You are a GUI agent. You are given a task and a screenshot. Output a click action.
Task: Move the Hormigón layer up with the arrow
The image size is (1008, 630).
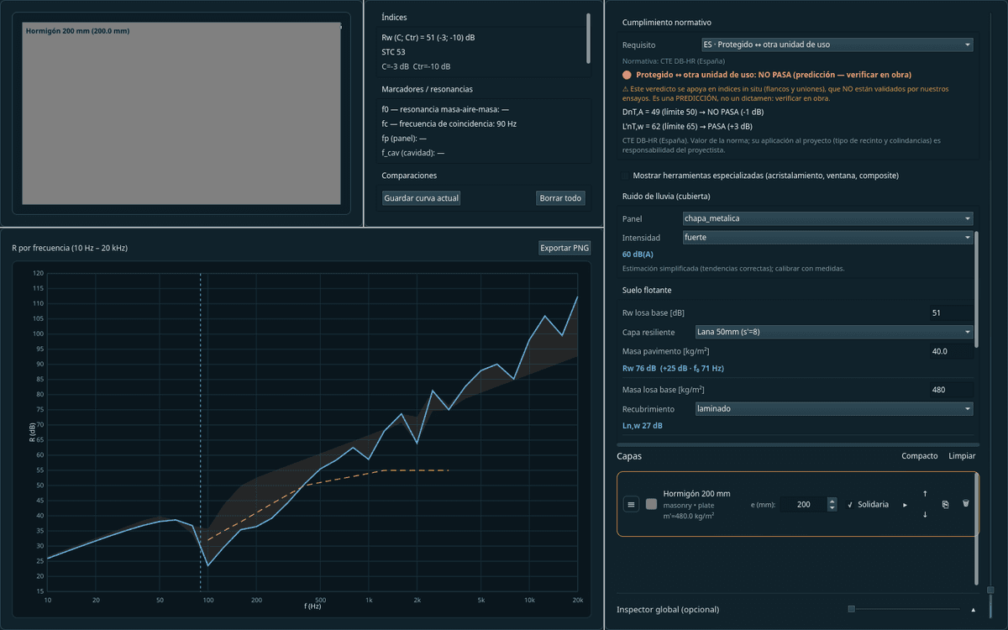pyautogui.click(x=925, y=494)
